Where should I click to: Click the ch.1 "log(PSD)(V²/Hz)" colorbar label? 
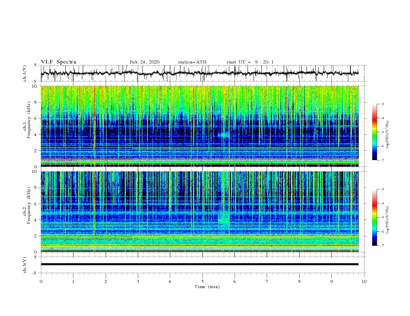point(388,134)
